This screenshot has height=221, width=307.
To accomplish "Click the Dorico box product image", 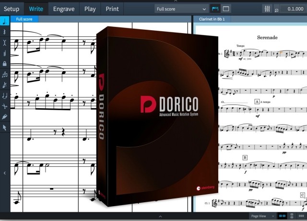I will [x=157, y=116].
